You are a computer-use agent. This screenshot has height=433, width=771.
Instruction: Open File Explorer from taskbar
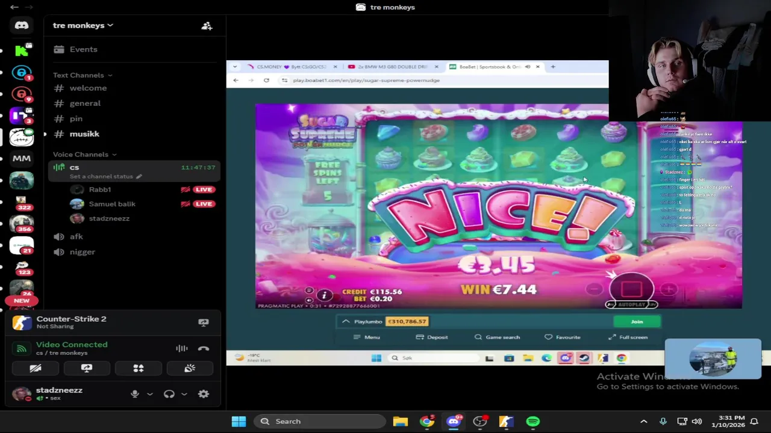click(x=401, y=422)
